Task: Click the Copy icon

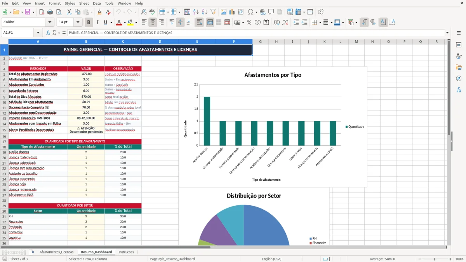Action: (78, 12)
